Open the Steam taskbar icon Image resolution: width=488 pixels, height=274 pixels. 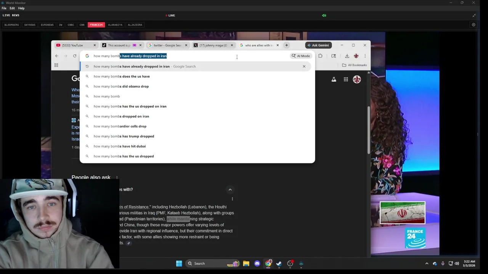click(x=279, y=263)
